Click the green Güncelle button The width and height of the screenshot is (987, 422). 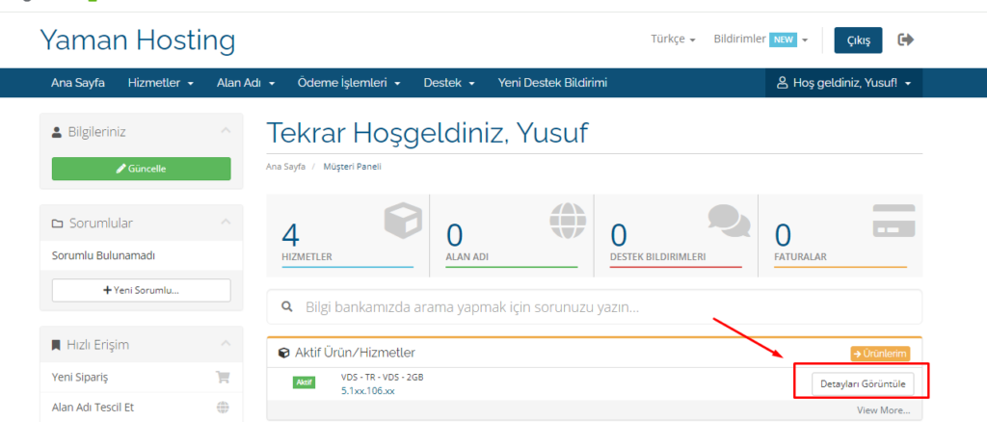[141, 169]
